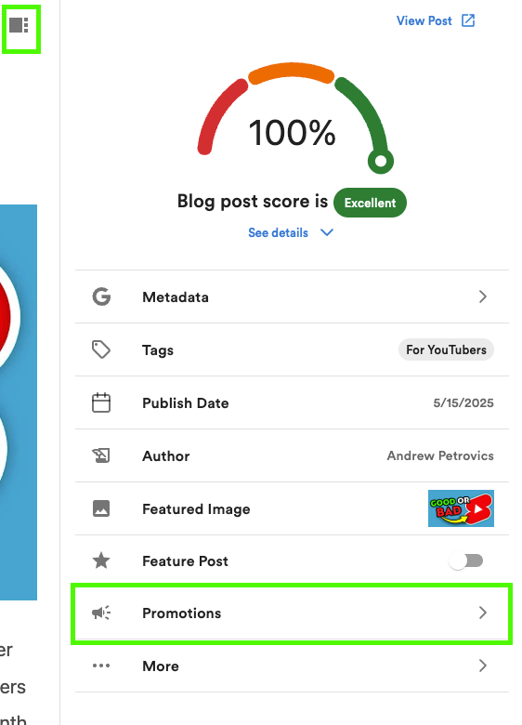Toggle the sidebar panel layout icon
522x725 pixels.
(x=19, y=25)
